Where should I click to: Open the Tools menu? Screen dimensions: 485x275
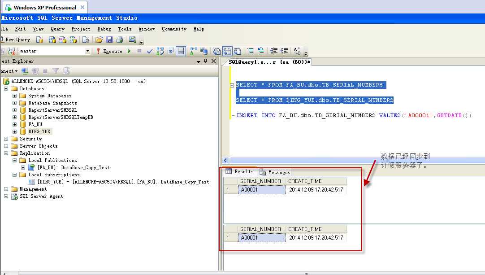coord(125,29)
